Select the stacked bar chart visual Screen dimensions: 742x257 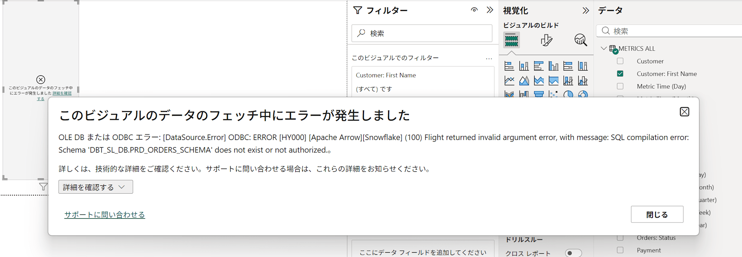click(x=509, y=66)
